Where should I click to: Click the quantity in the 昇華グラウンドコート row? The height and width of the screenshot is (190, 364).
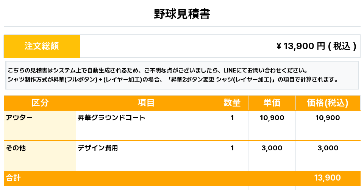(x=232, y=117)
